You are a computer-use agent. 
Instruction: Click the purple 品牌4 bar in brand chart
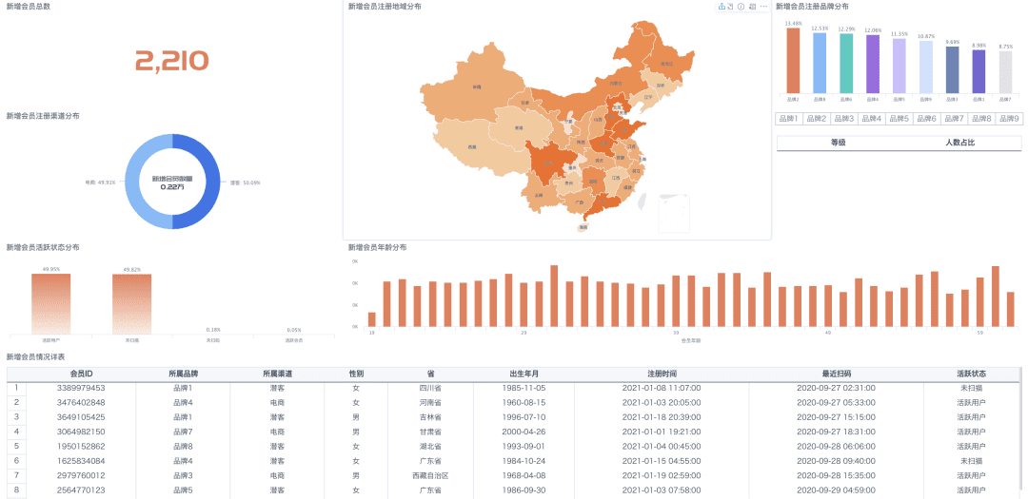(x=873, y=64)
